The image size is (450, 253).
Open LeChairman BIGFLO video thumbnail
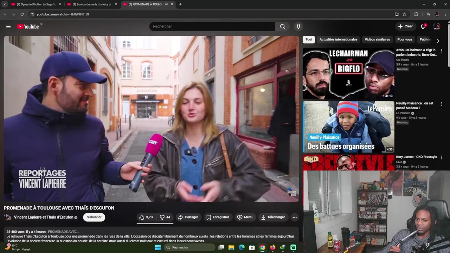(x=348, y=74)
